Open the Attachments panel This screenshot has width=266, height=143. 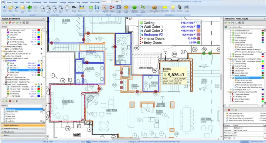point(23,132)
